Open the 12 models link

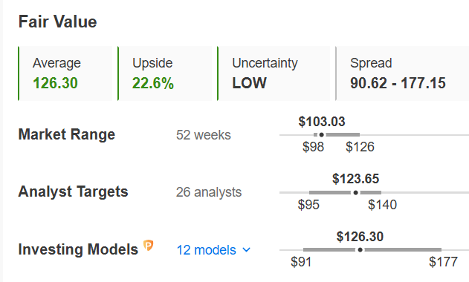[x=207, y=250]
